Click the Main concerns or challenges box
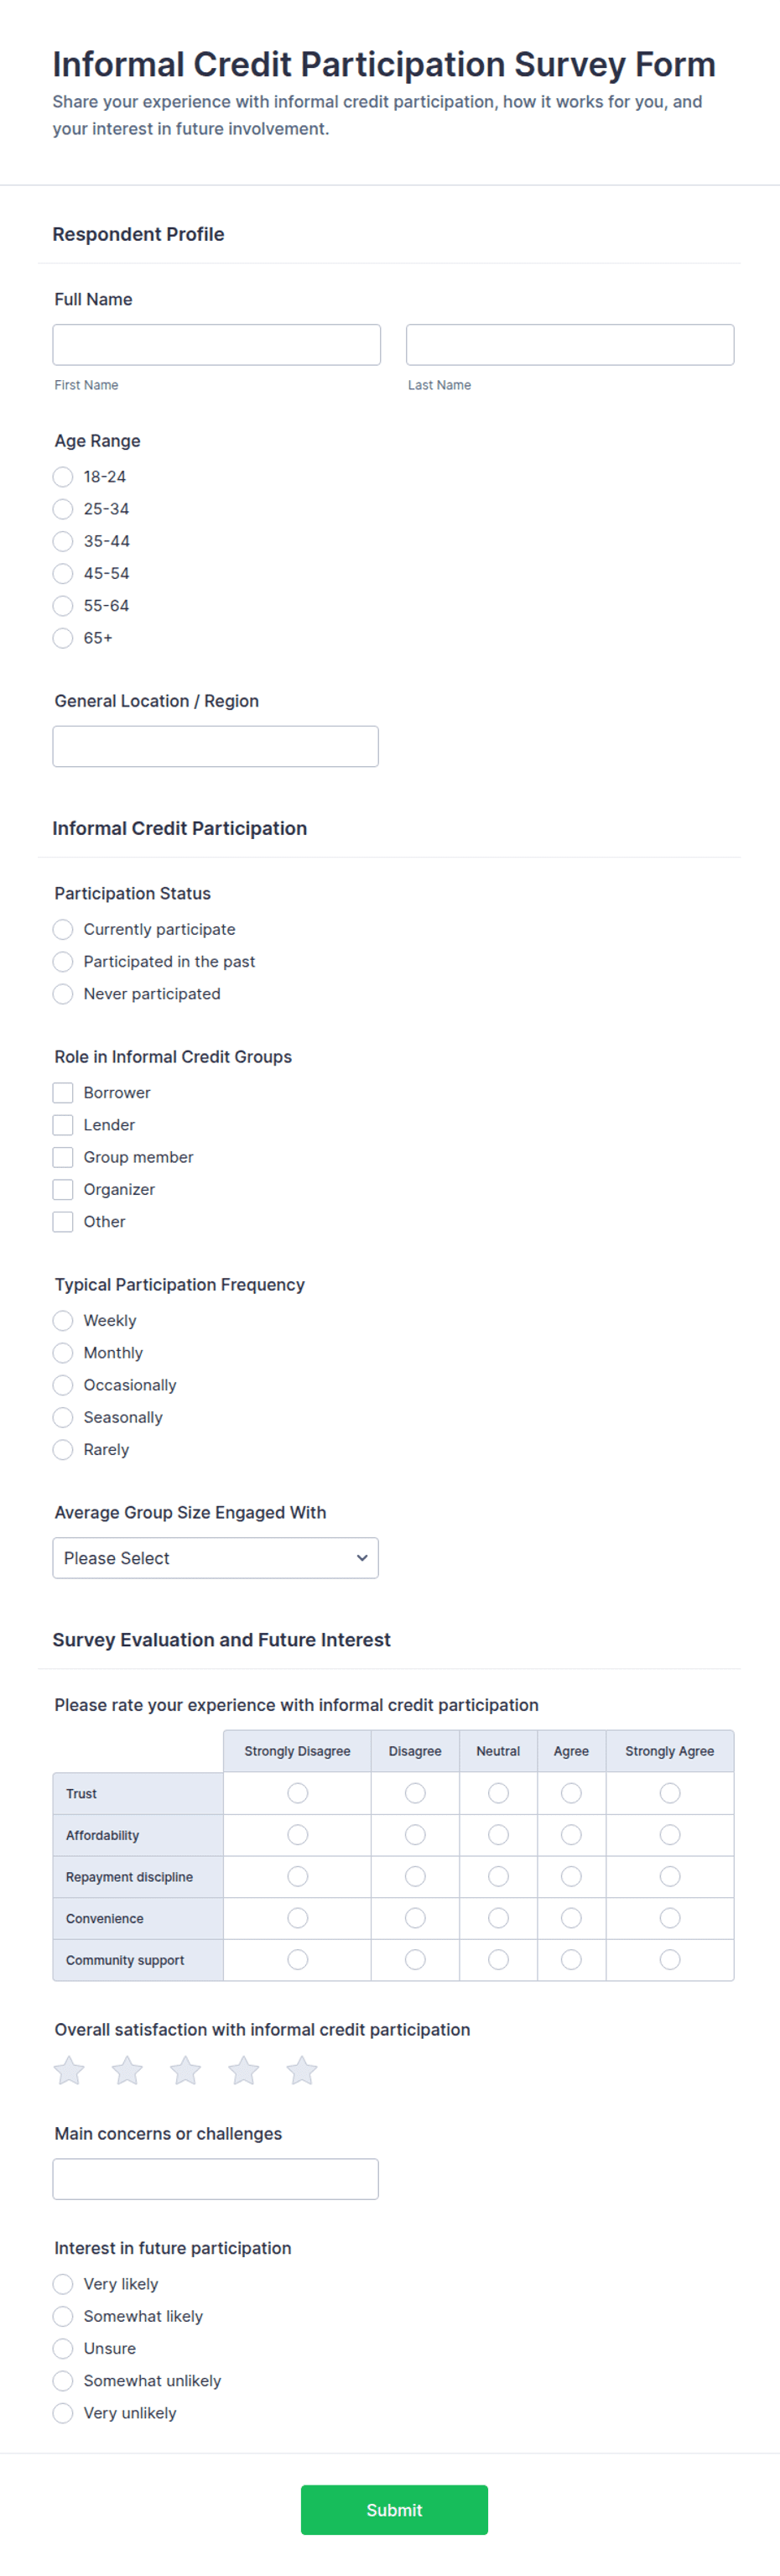Viewport: 780px width, 2576px height. tap(215, 2179)
